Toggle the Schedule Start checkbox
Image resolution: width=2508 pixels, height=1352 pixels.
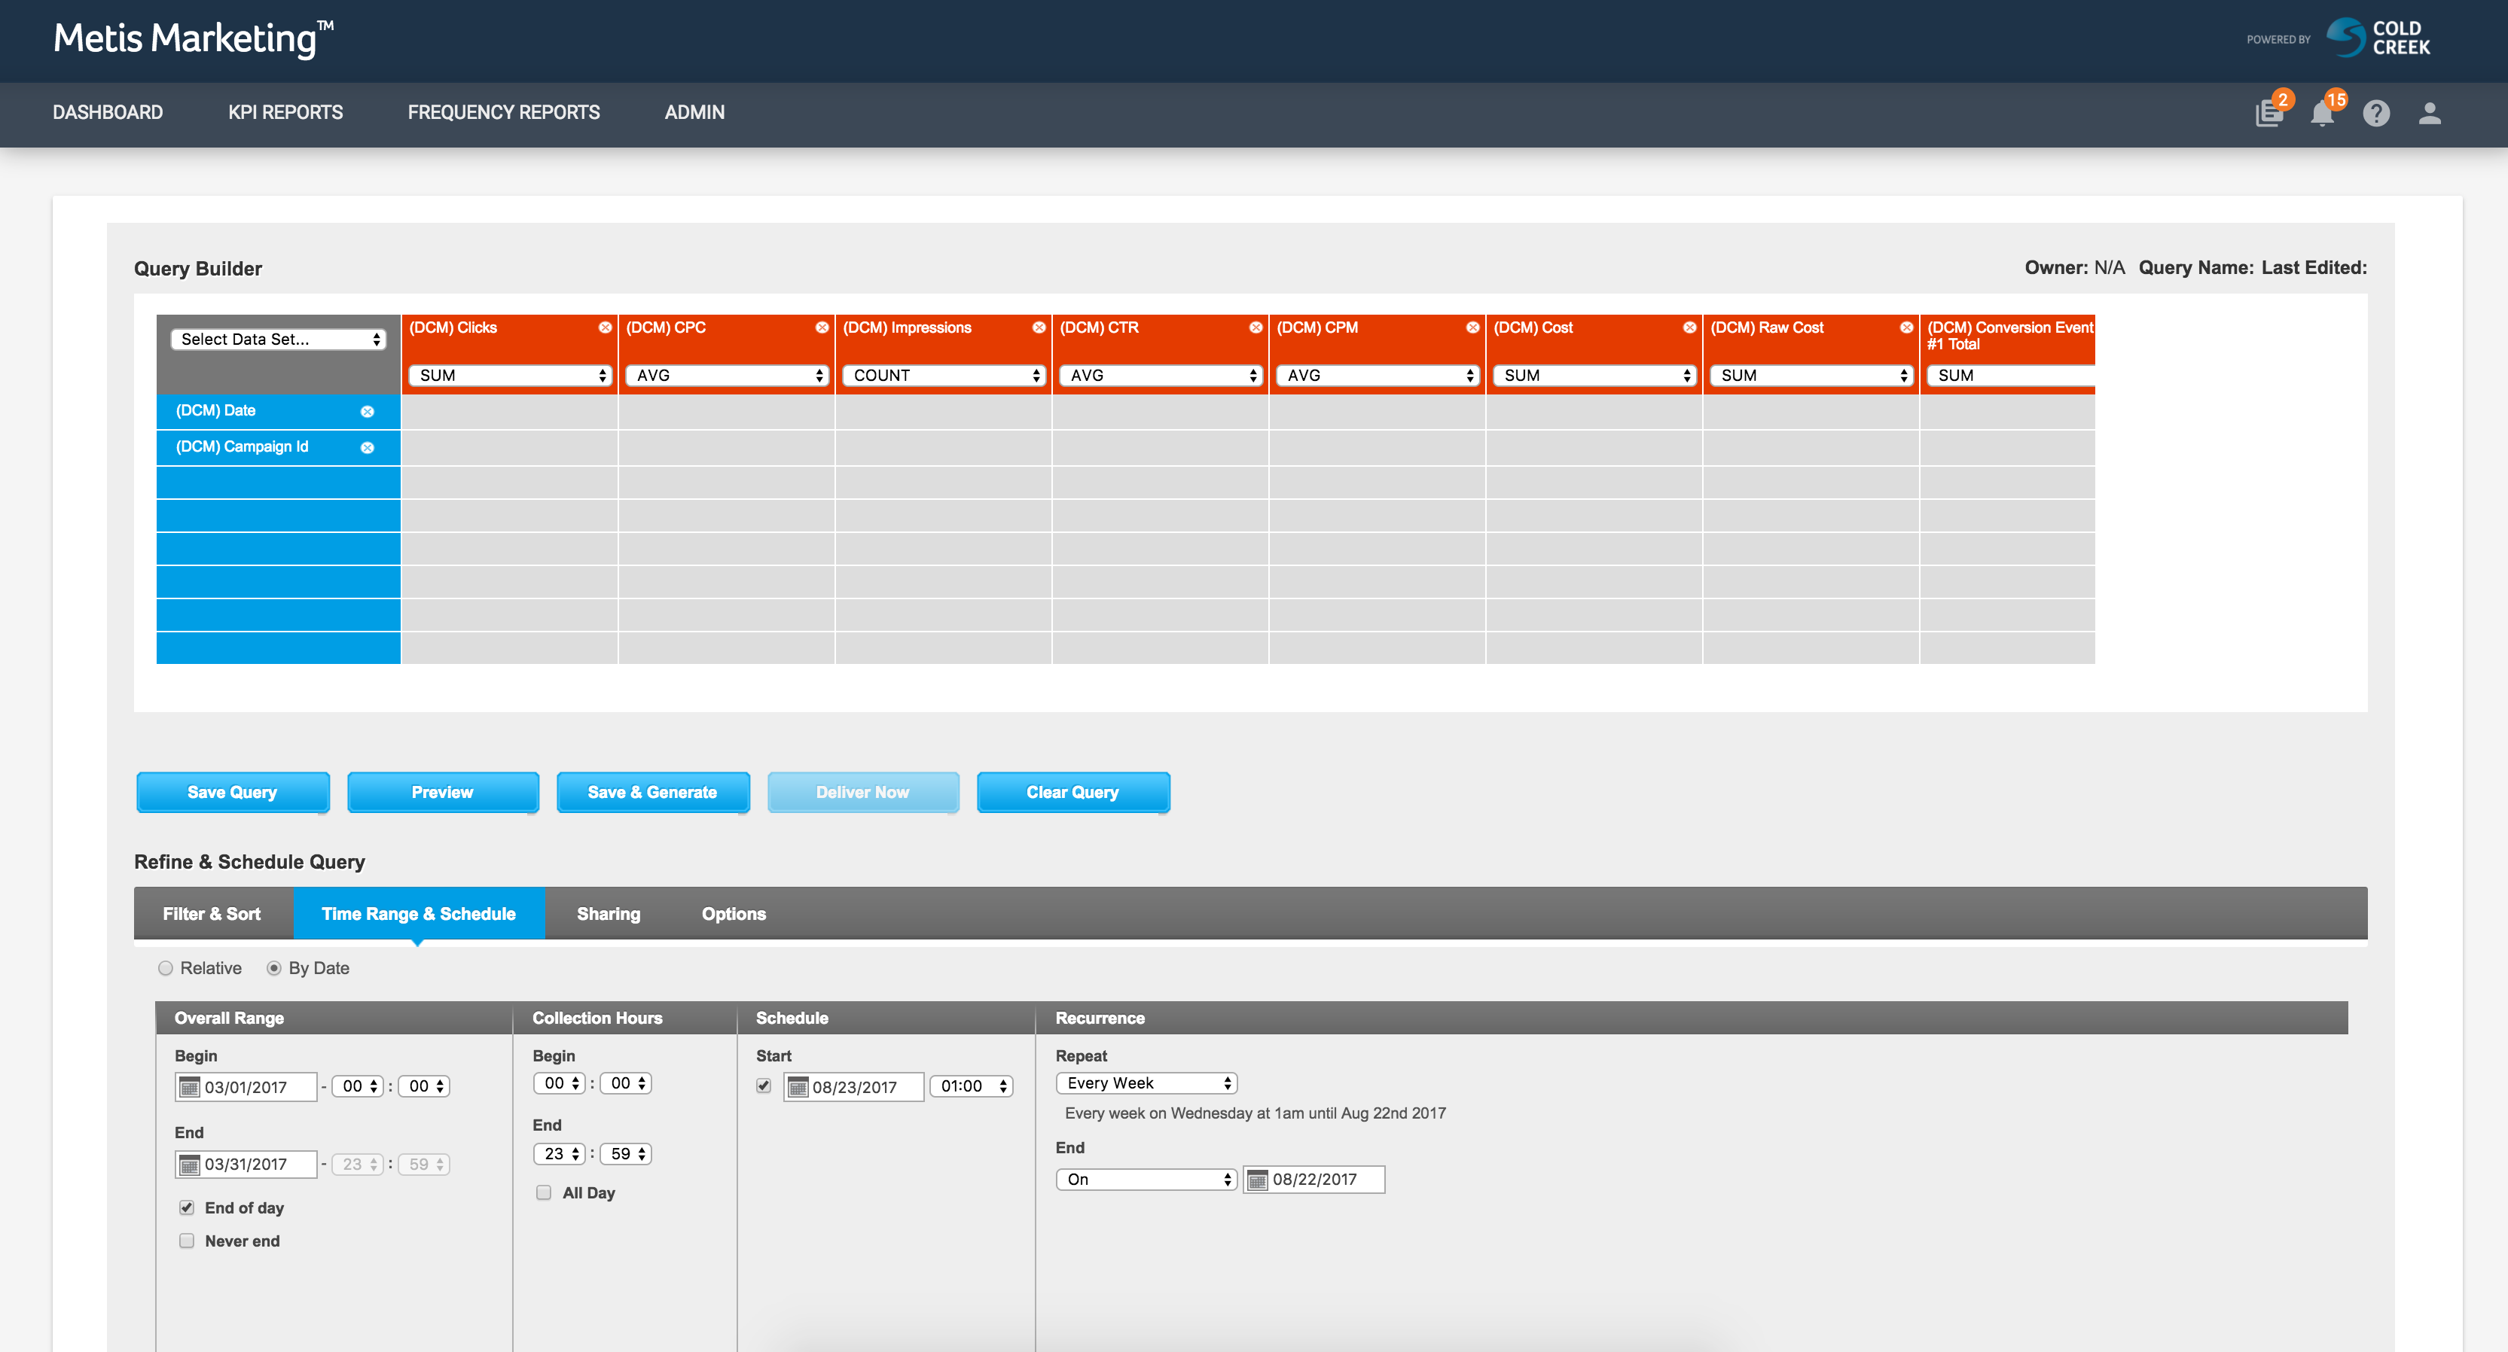[x=764, y=1086]
